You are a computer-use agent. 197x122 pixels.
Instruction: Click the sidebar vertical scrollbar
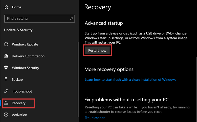point(78,79)
